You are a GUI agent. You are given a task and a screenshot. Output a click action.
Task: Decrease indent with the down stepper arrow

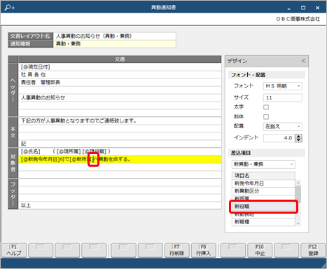pyautogui.click(x=298, y=140)
